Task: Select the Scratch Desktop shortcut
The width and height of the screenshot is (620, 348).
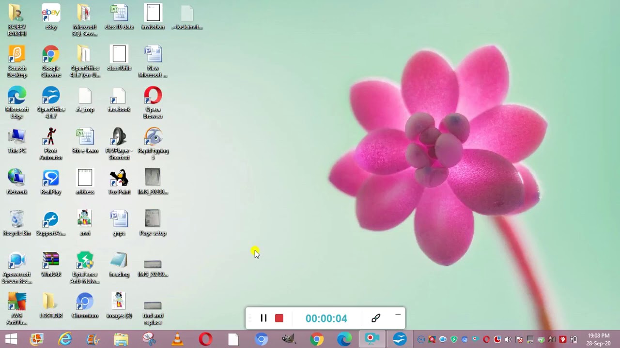Action: point(17,61)
